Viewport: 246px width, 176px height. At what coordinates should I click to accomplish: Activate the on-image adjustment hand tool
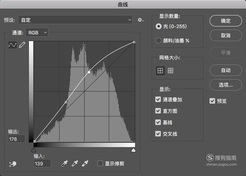point(13,164)
